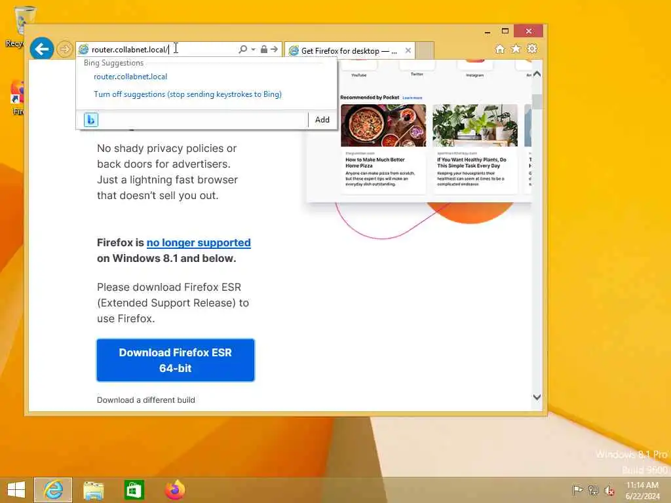Click the taskbar clock showing 11:14 AM
671x503 pixels.
[x=642, y=490]
